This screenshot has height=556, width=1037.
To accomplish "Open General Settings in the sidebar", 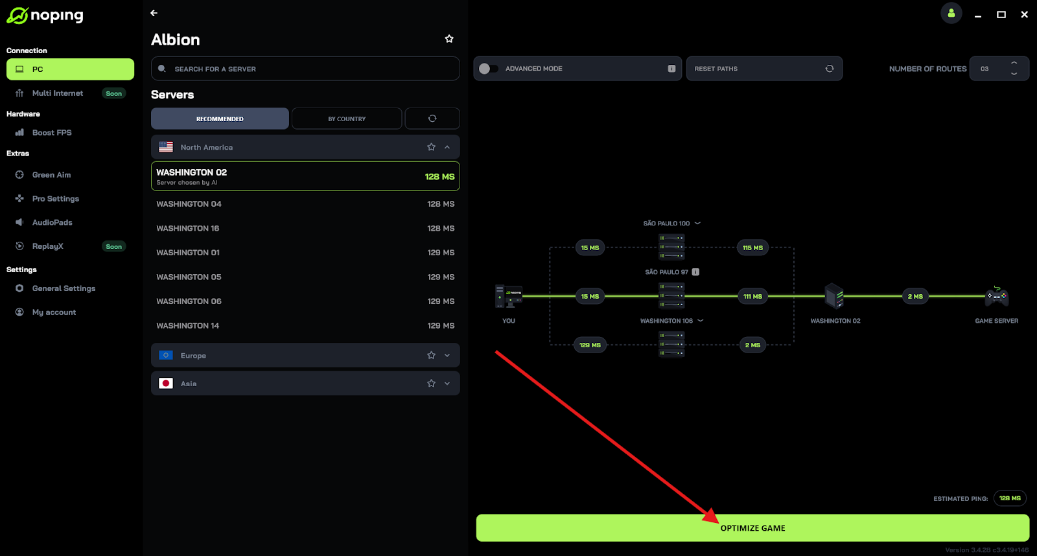I will 64,288.
